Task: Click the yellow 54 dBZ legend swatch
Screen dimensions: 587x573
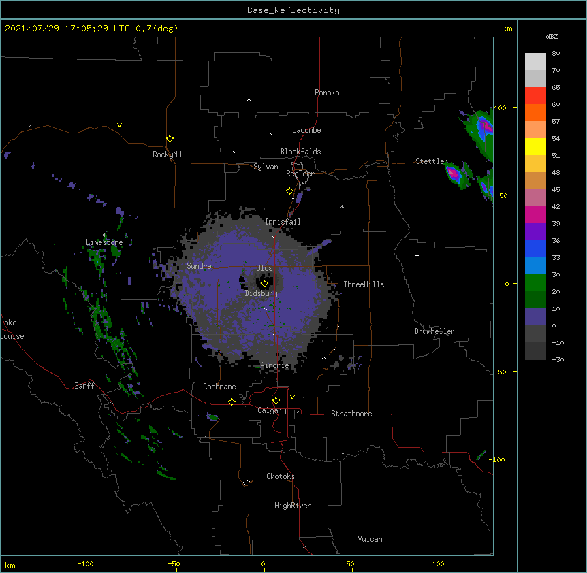Action: point(535,146)
